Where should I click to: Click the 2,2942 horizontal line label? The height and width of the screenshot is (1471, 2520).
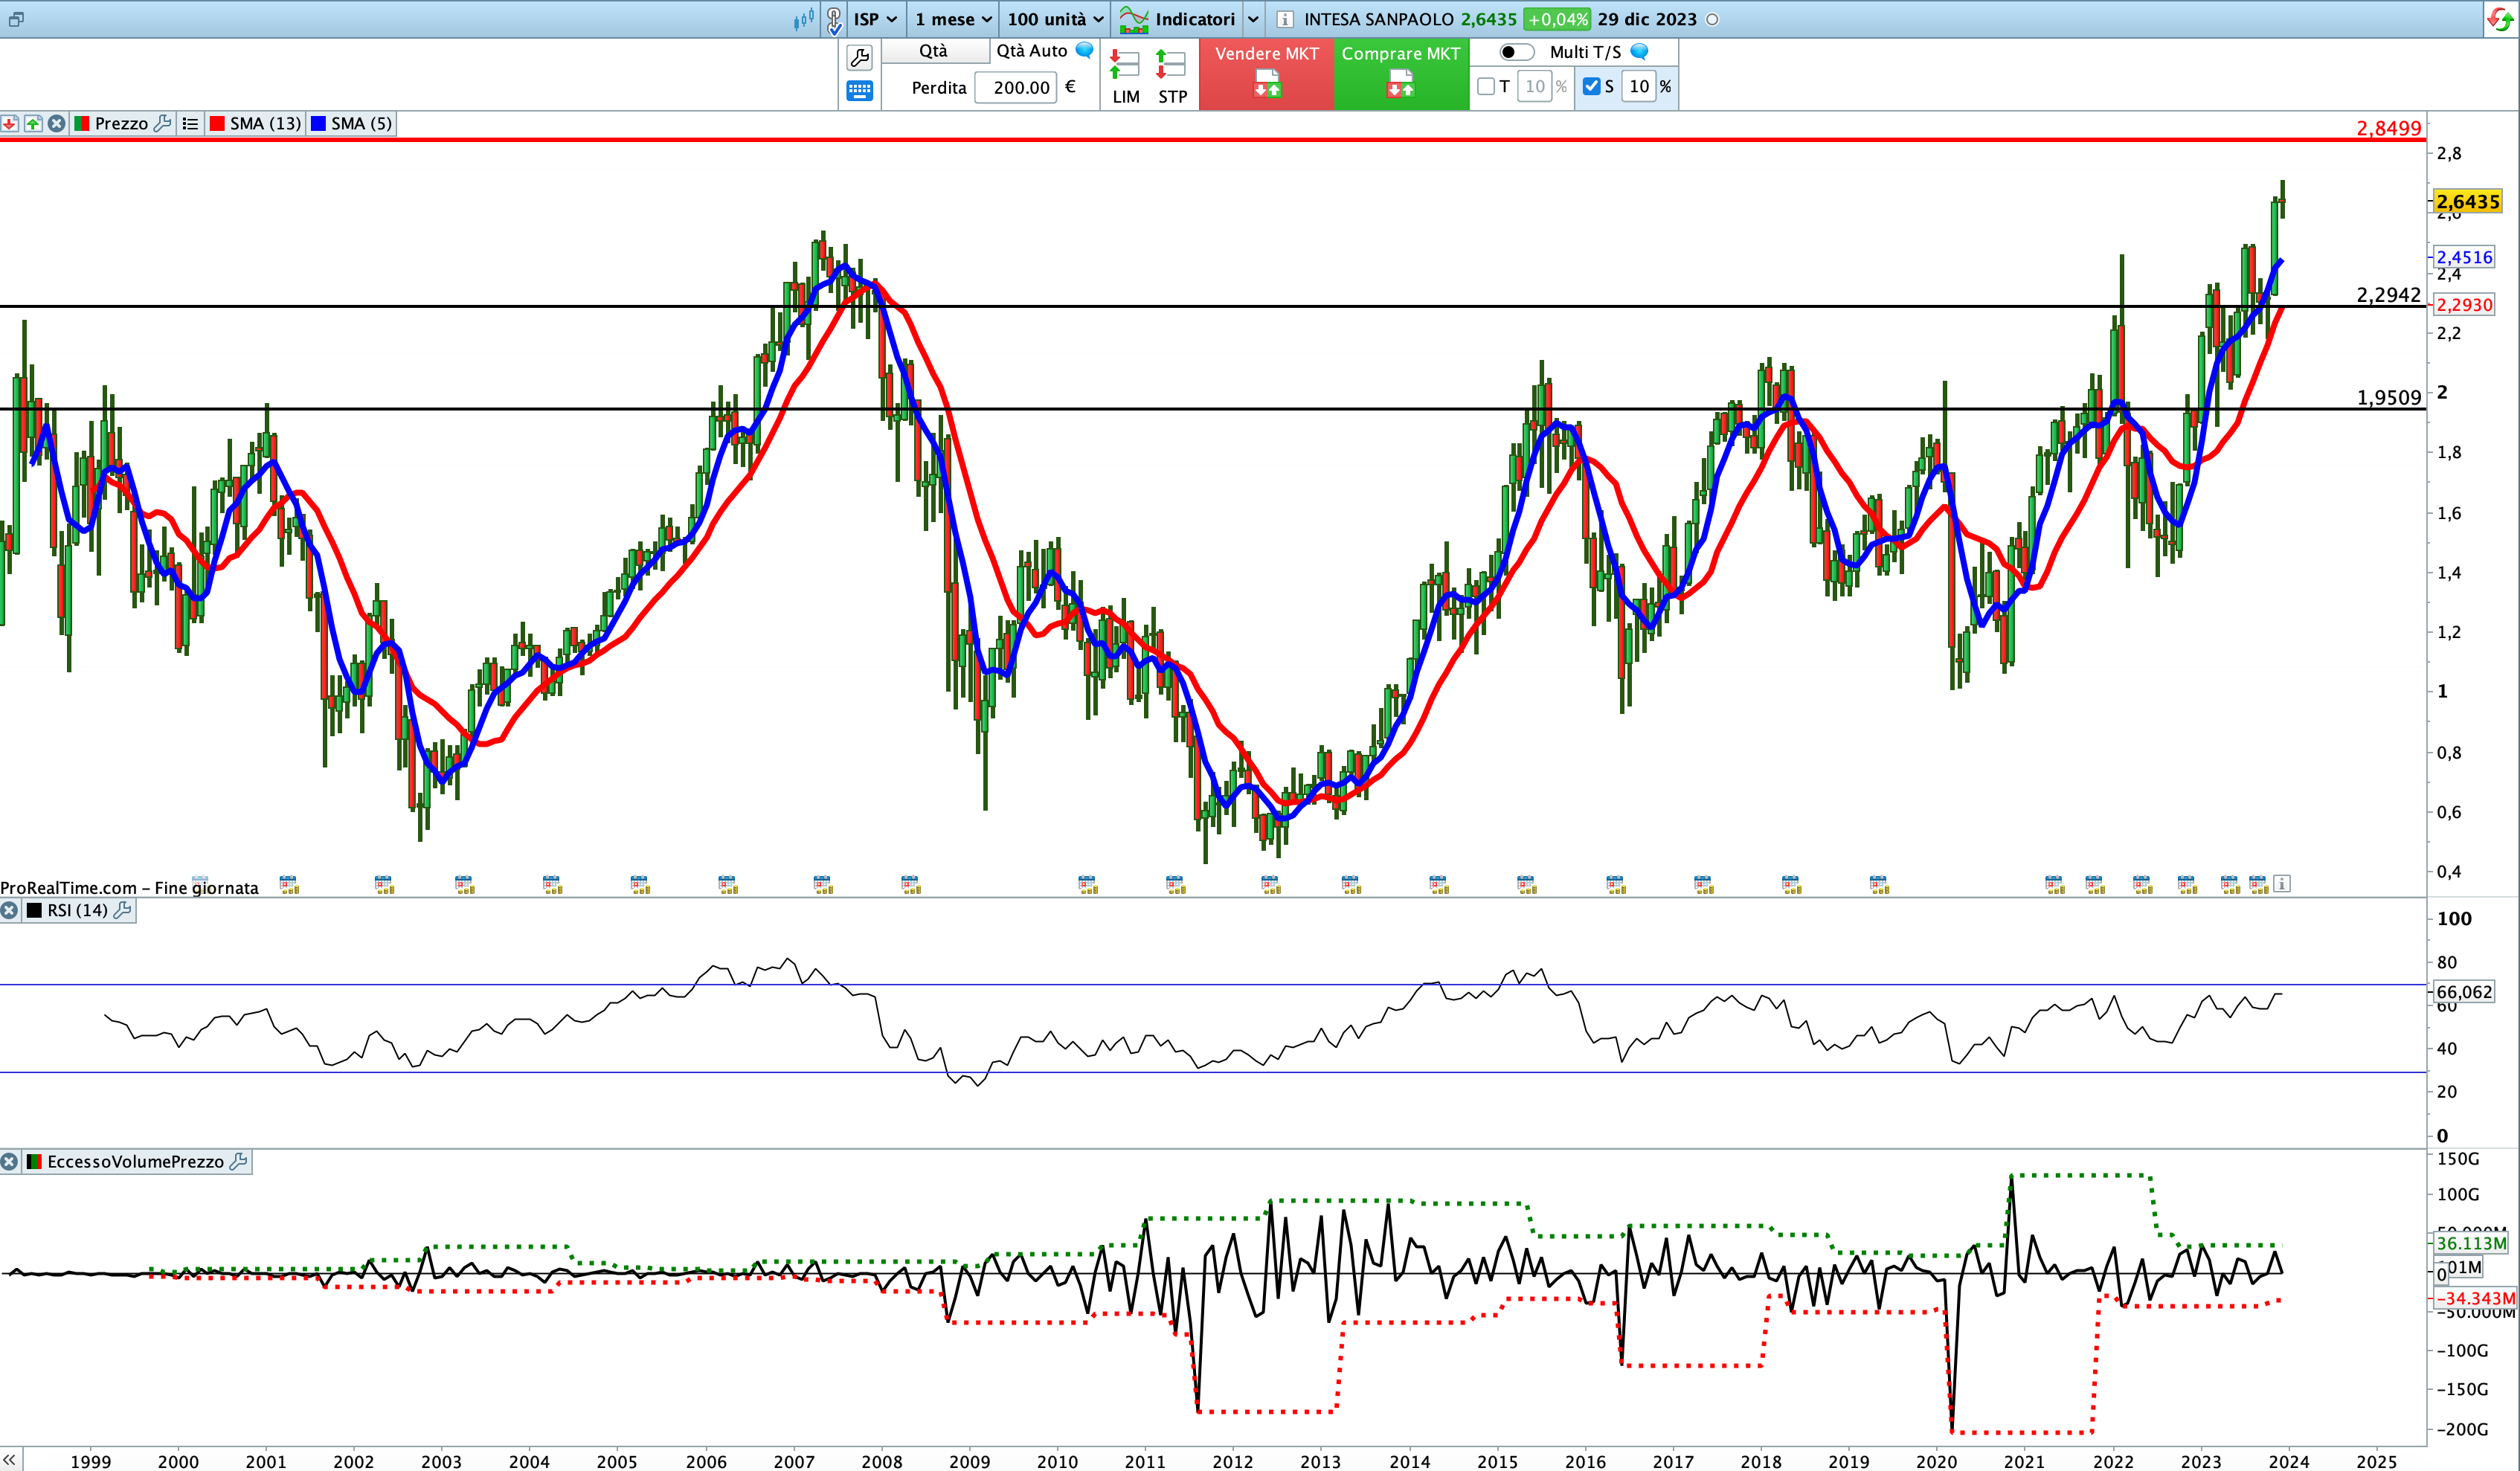[2389, 295]
